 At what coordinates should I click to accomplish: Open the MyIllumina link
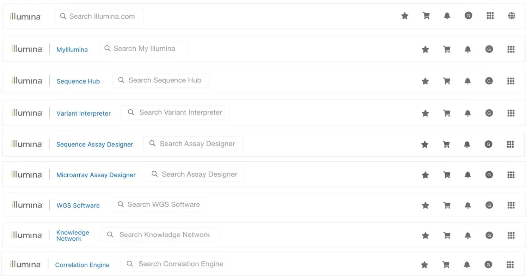72,50
